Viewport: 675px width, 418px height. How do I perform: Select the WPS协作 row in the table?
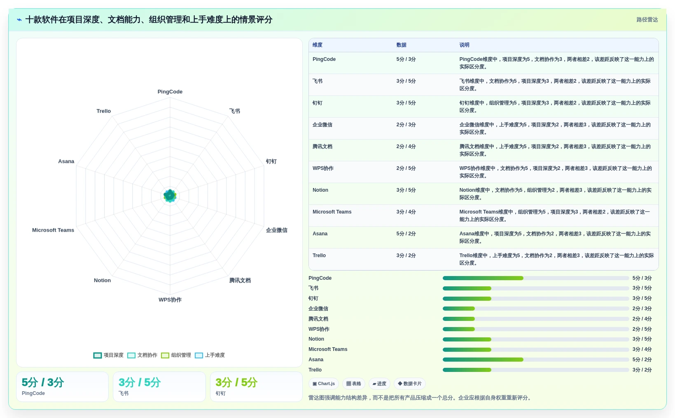tap(483, 172)
